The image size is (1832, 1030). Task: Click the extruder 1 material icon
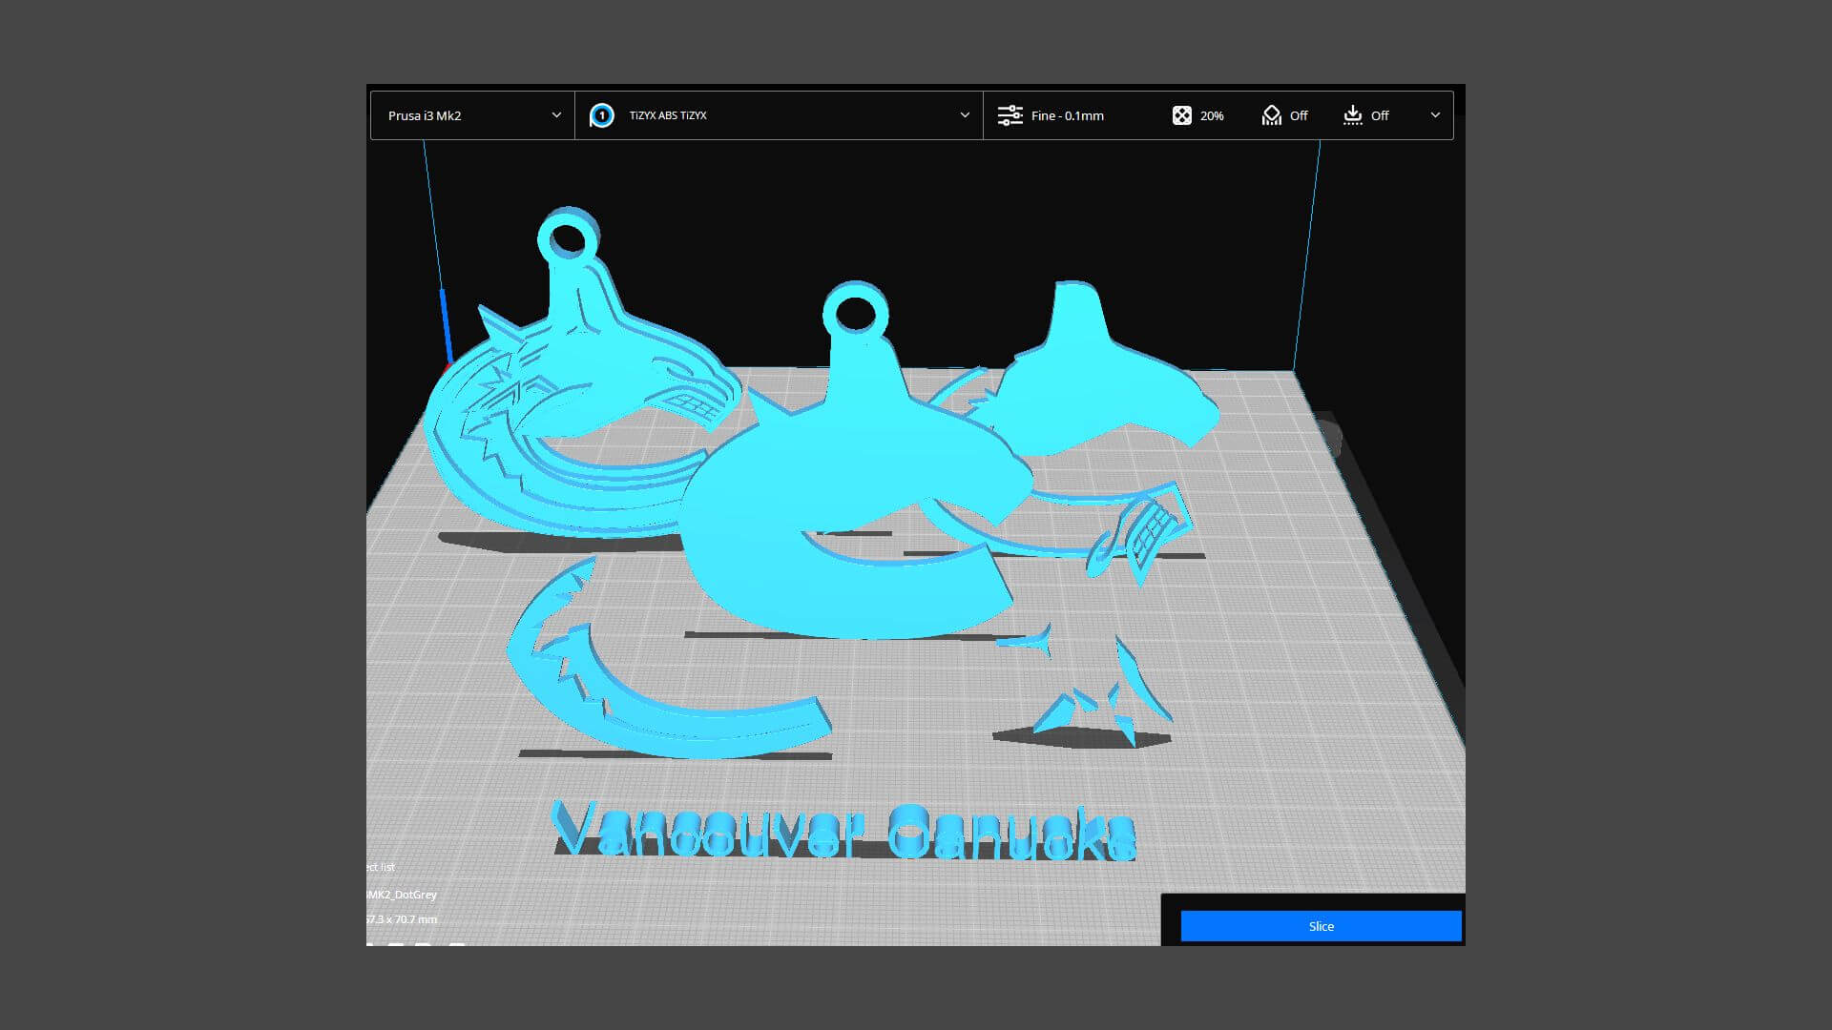tap(601, 115)
